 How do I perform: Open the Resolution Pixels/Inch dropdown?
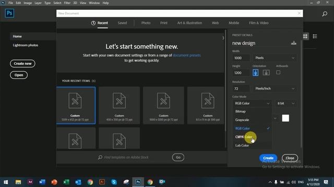[275, 88]
